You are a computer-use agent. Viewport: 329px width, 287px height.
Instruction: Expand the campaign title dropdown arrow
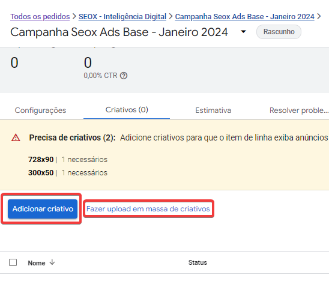[x=243, y=32]
